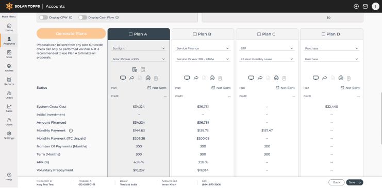Click Monthly Payment info icon
The width and height of the screenshot is (382, 188).
[71, 130]
